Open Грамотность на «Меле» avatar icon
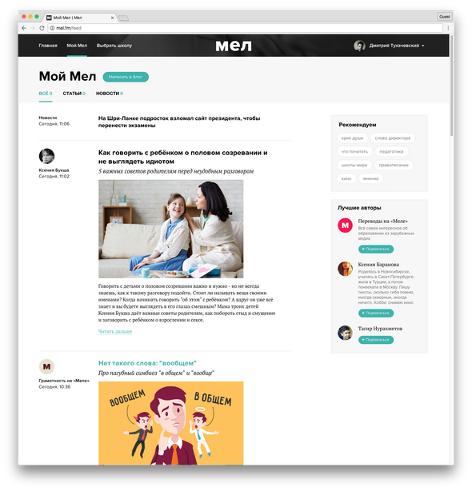Screen dimensions: 472x491 click(46, 366)
